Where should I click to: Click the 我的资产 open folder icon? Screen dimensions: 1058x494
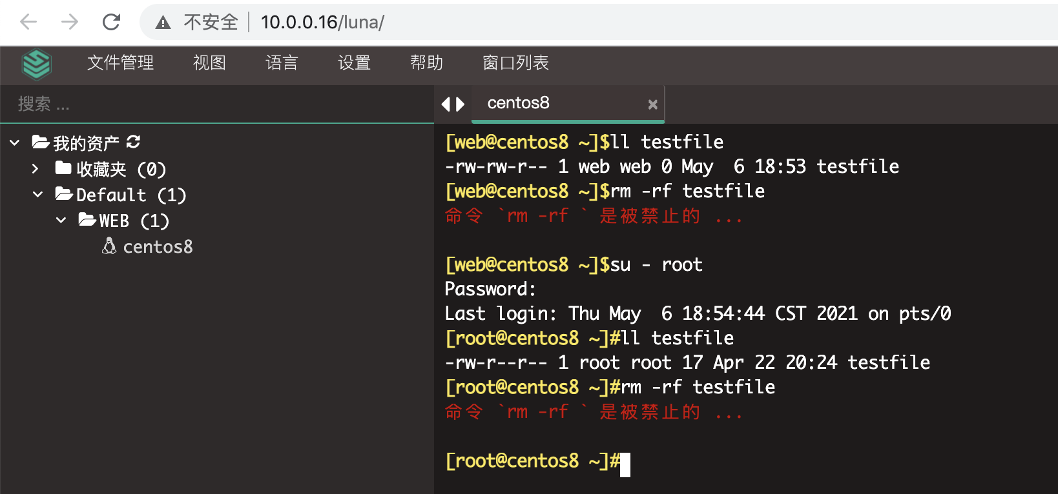point(41,142)
